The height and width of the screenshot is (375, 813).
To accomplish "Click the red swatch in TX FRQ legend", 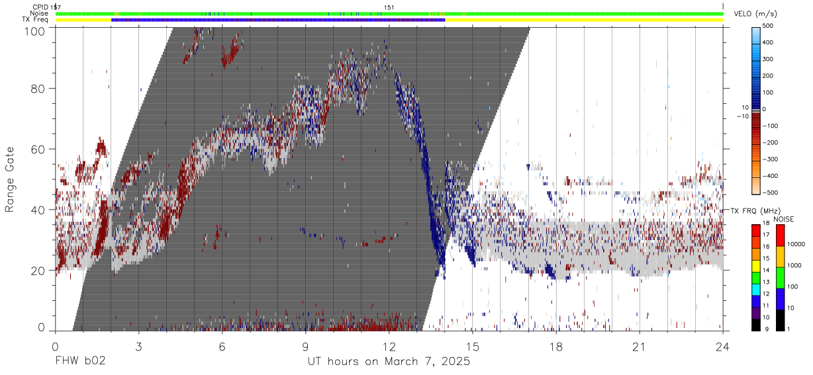I will click(x=756, y=230).
